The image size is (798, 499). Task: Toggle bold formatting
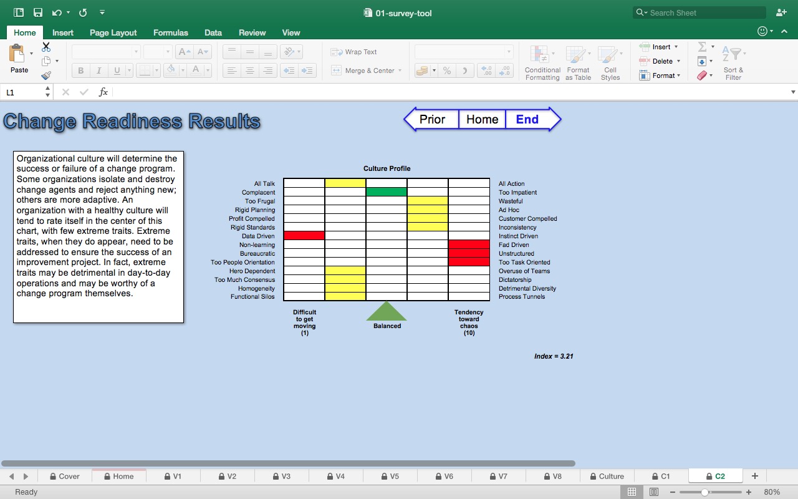click(80, 70)
